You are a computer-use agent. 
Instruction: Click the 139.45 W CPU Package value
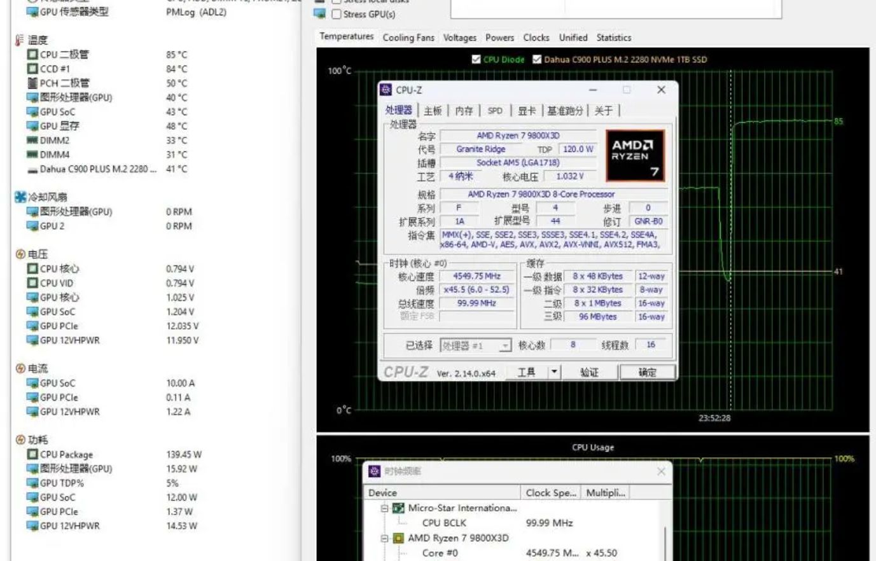click(184, 454)
